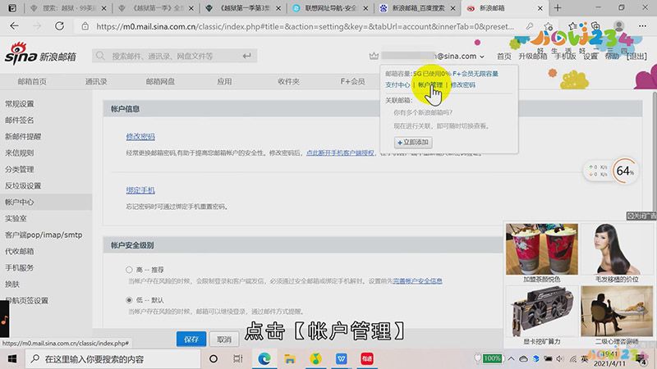Open 邮件签名 in the settings sidebar
The width and height of the screenshot is (657, 369).
(19, 120)
